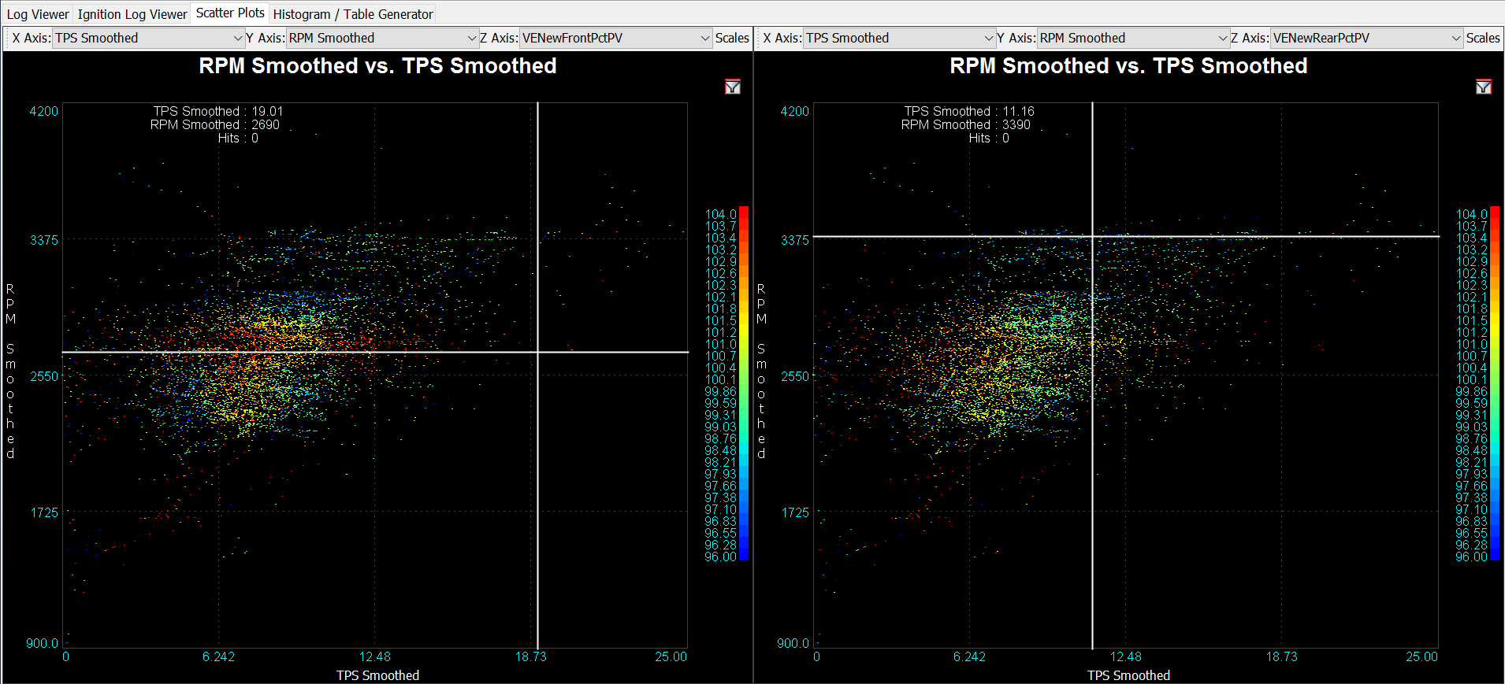Image resolution: width=1505 pixels, height=684 pixels.
Task: Click the filter icon on left scatter plot
Action: tap(732, 87)
